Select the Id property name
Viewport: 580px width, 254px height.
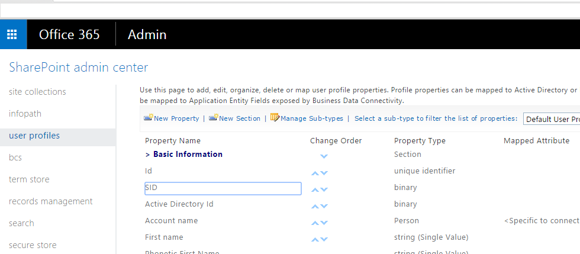(x=149, y=171)
